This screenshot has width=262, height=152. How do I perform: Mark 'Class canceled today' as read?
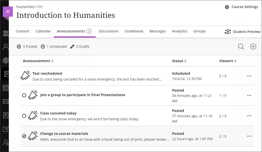(24, 116)
